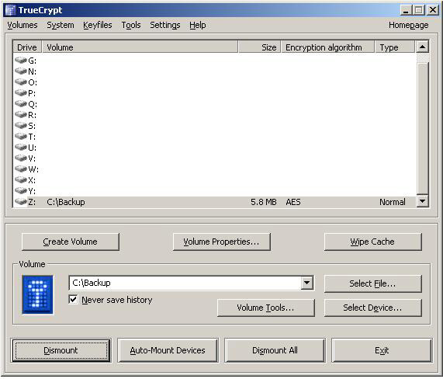Click the Z: mounted drive icon
Image resolution: width=443 pixels, height=379 pixels.
[21, 202]
